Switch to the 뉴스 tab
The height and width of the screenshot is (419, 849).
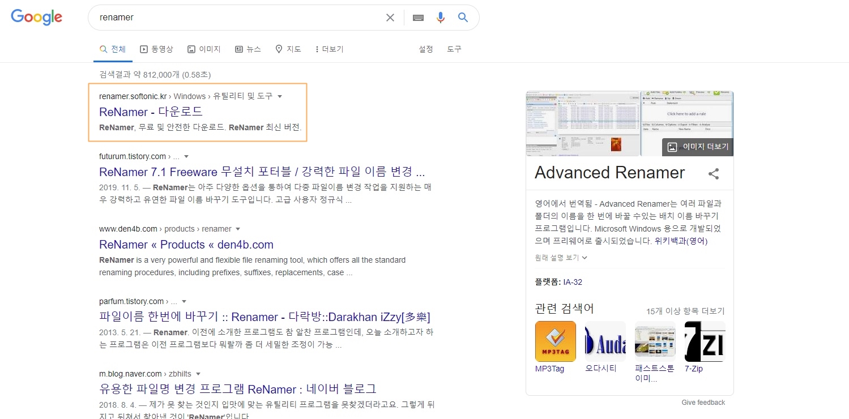click(x=248, y=49)
